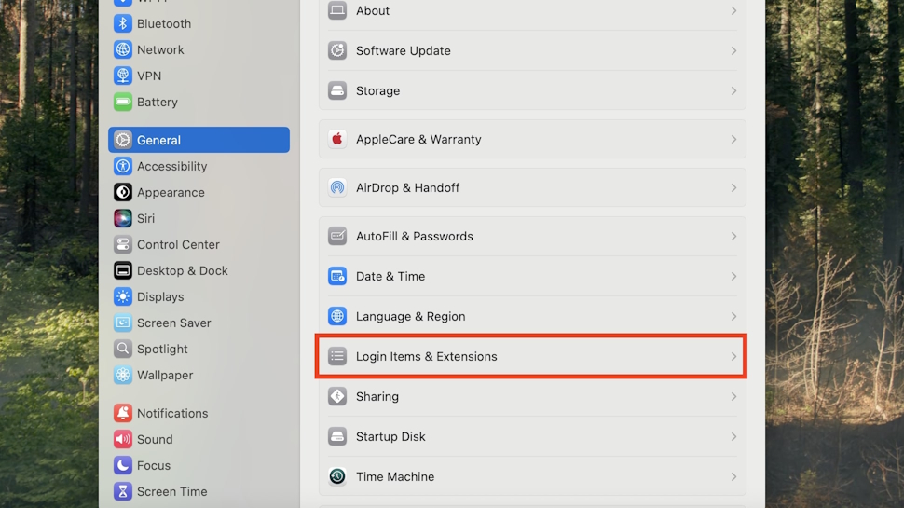Open Time Machine via its chevron
This screenshot has height=508, width=904.
click(733, 476)
